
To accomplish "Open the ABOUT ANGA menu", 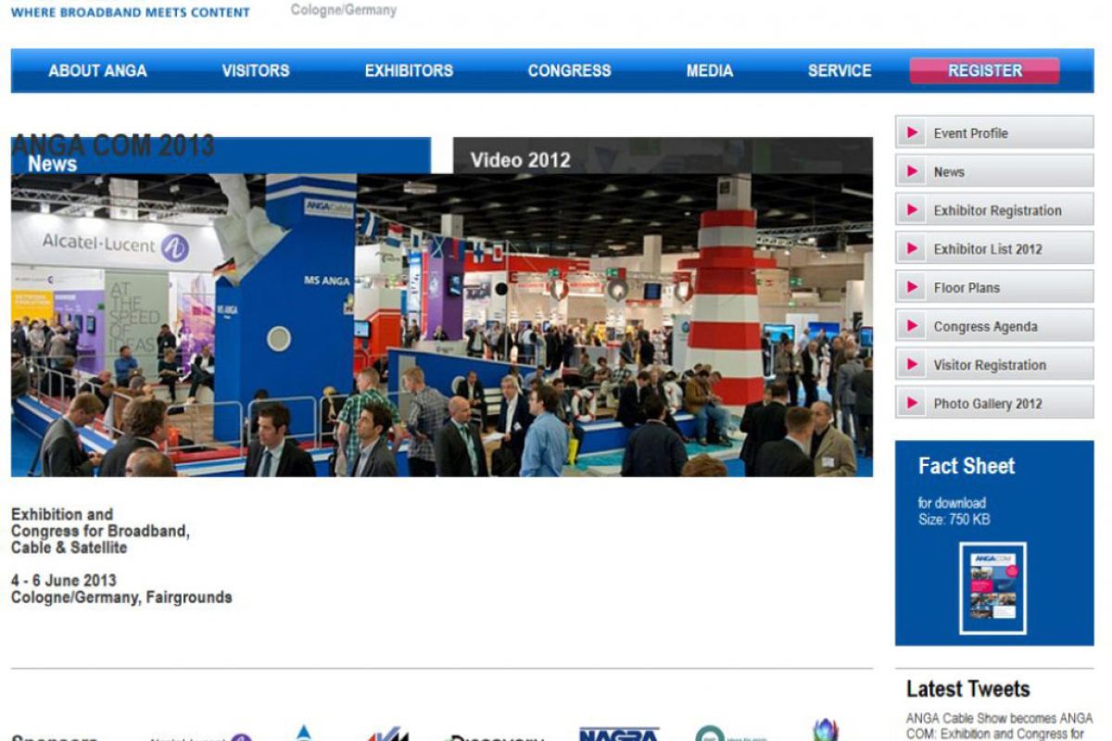I will [97, 70].
